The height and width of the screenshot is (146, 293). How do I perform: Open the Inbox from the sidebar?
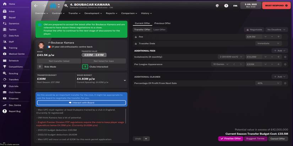[x=5, y=11]
